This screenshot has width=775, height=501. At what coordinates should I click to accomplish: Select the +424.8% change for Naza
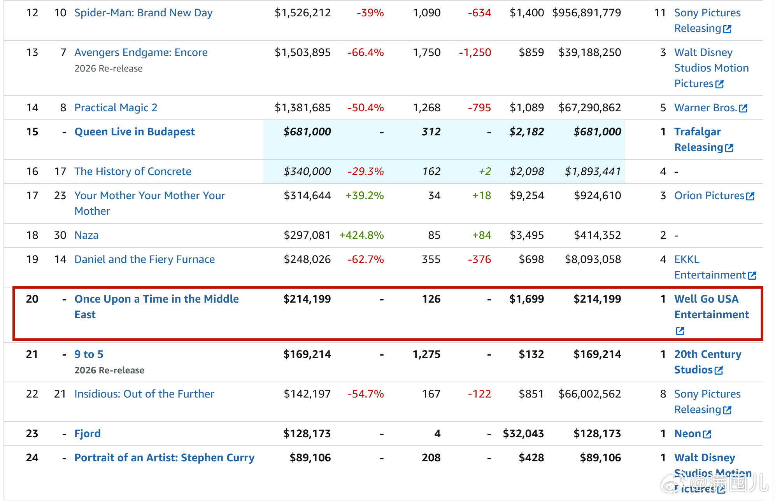click(x=361, y=235)
